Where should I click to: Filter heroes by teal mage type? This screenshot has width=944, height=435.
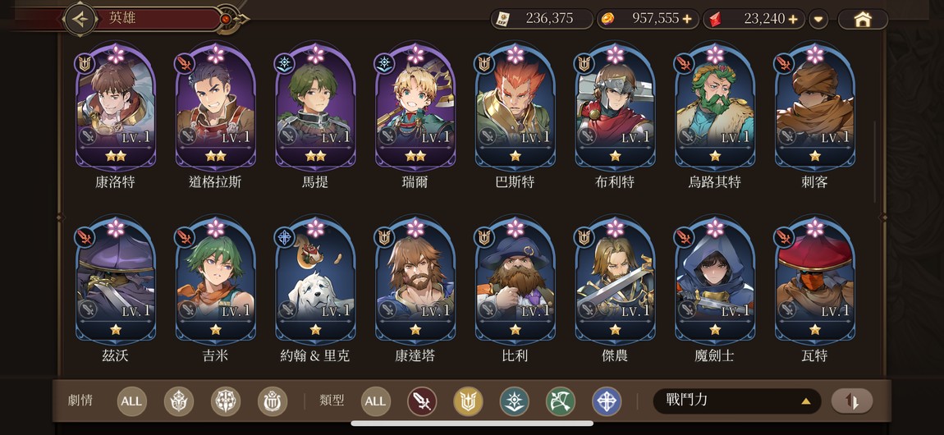515,401
